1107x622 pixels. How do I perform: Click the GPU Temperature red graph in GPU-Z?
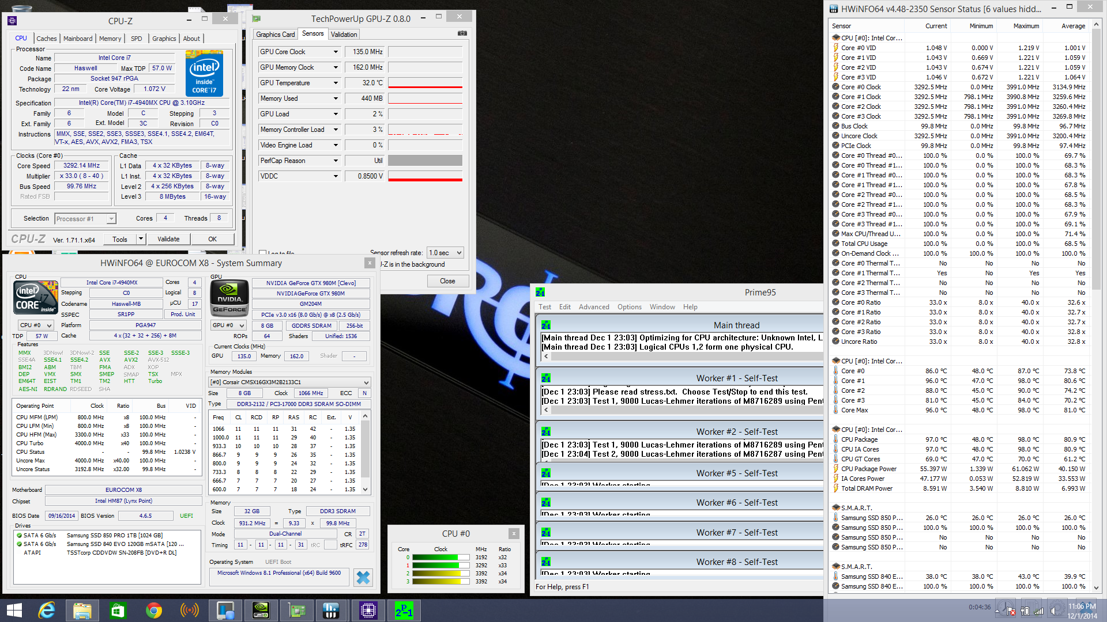coord(425,83)
